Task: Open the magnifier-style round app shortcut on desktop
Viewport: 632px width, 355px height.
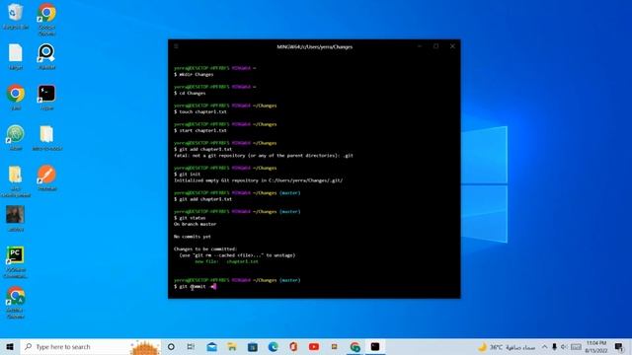Action: pos(46,56)
